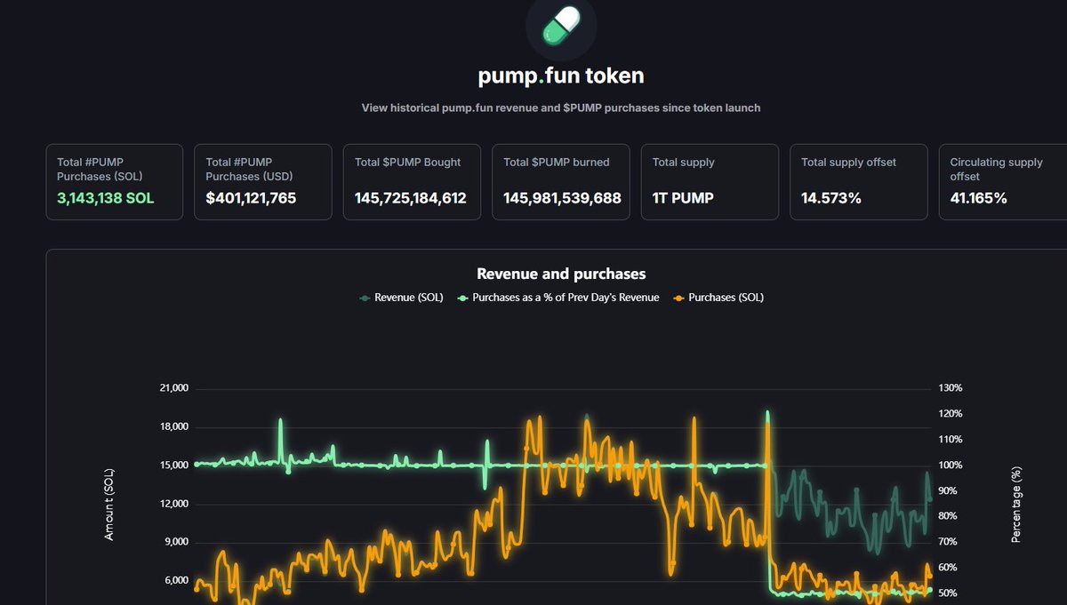Click the 41.165% circulating offset value
Screen dimensions: 1067x605
978,198
